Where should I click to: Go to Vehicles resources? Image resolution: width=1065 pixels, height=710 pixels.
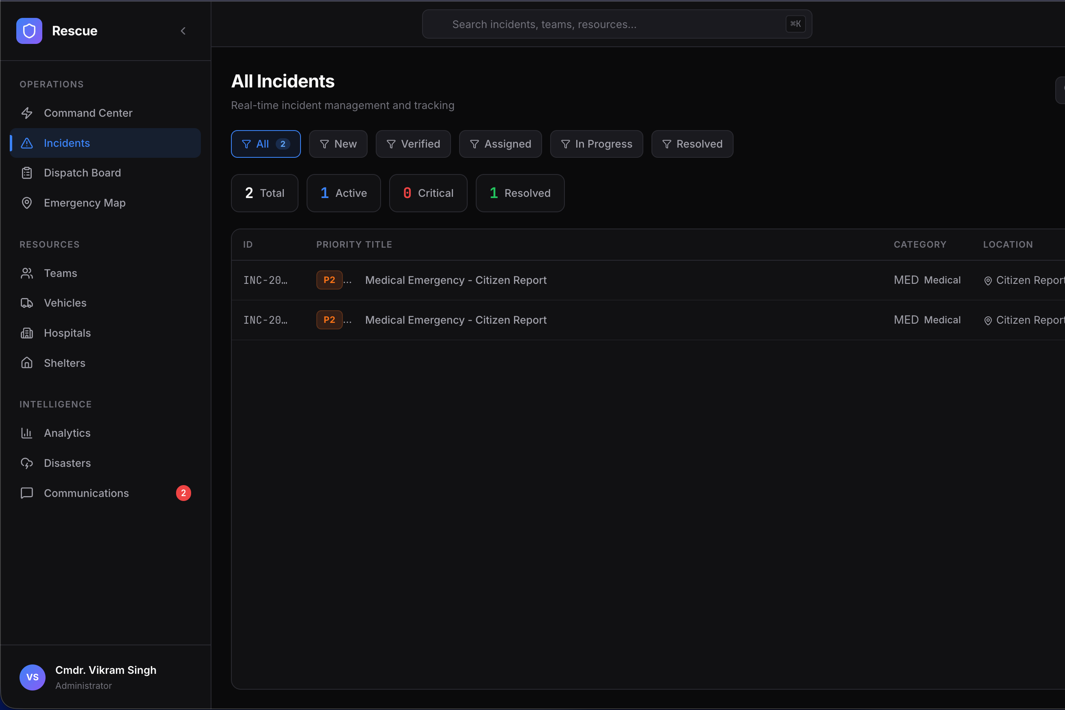tap(105, 303)
